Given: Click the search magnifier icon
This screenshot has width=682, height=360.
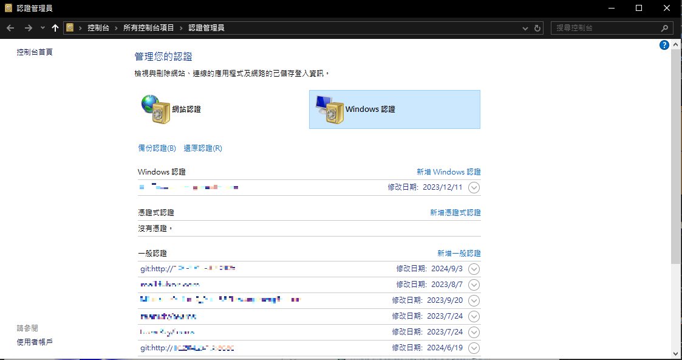Looking at the screenshot, I should (x=665, y=28).
